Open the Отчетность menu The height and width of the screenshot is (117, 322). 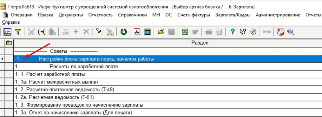pyautogui.click(x=101, y=15)
